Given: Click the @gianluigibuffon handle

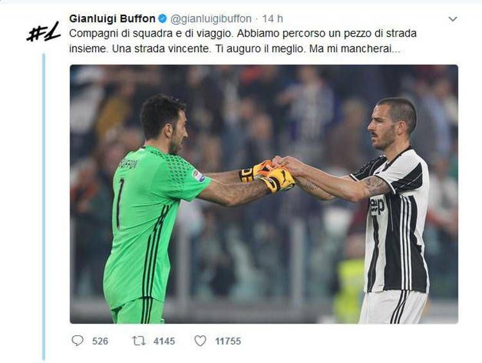Looking at the screenshot, I should click(x=211, y=19).
